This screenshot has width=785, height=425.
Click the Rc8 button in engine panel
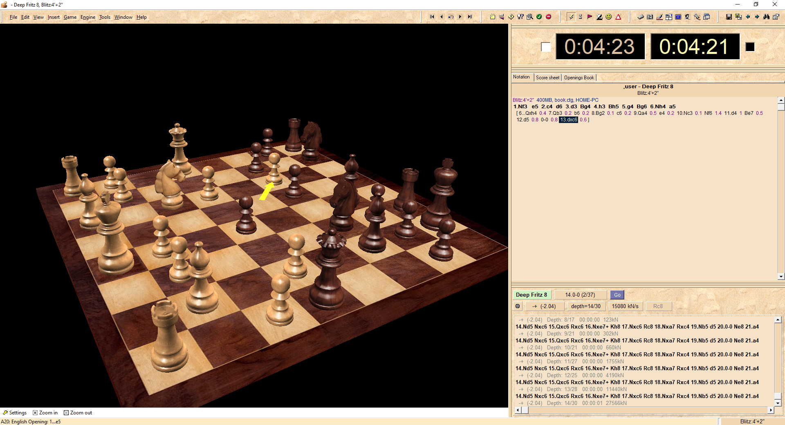pos(658,306)
